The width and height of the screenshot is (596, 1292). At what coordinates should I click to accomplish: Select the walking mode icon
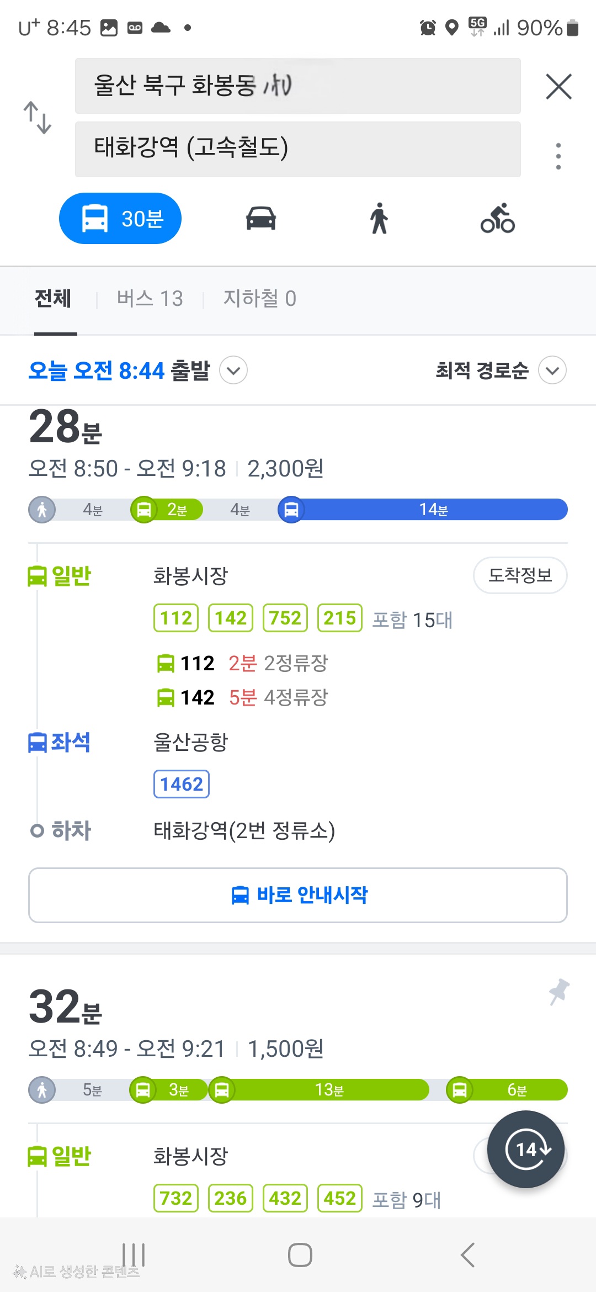[x=379, y=219]
